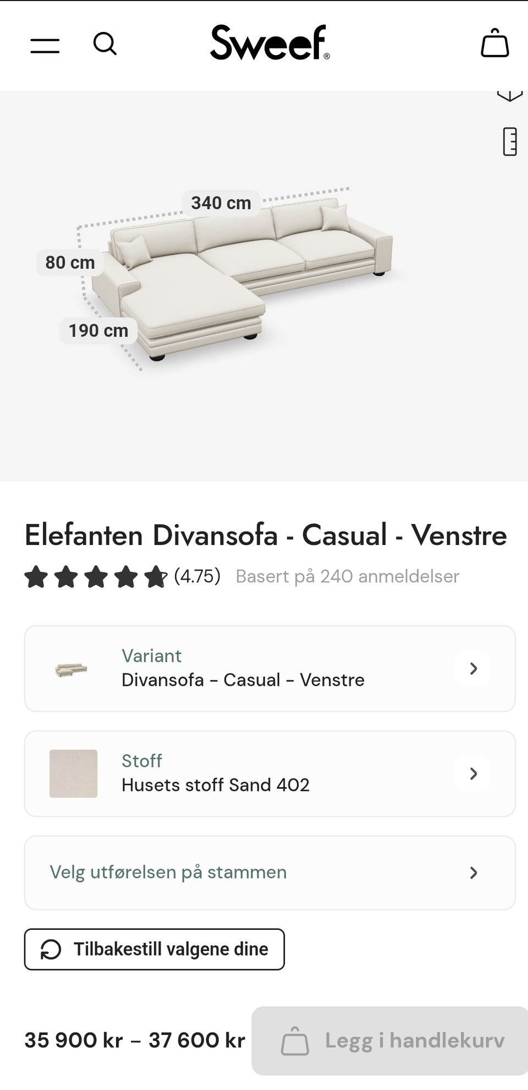Open Velg utførelsen på stammen selector

pos(168,873)
